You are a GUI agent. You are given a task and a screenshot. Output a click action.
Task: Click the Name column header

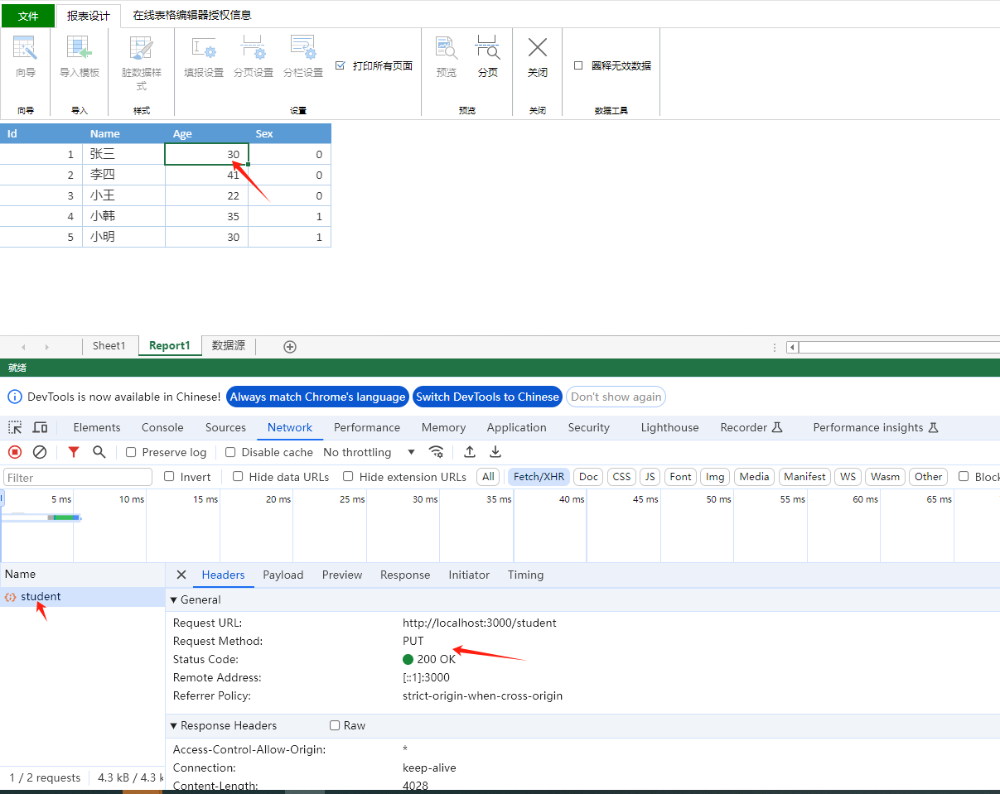click(123, 133)
